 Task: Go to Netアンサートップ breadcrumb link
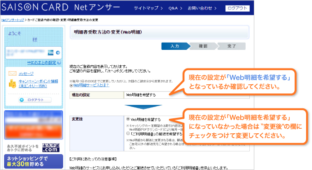13,20
